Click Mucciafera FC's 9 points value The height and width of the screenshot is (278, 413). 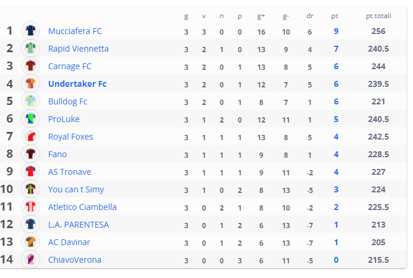click(336, 31)
